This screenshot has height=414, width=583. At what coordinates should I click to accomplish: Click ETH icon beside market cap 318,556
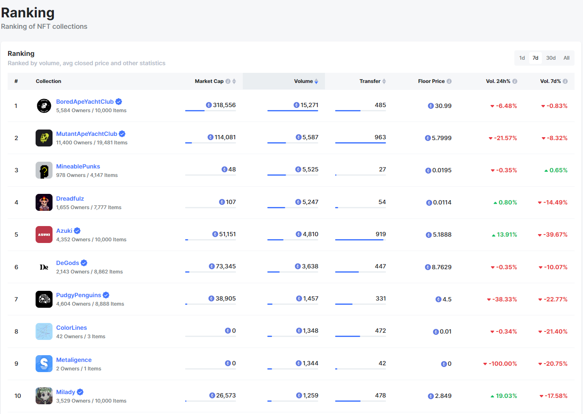(209, 105)
